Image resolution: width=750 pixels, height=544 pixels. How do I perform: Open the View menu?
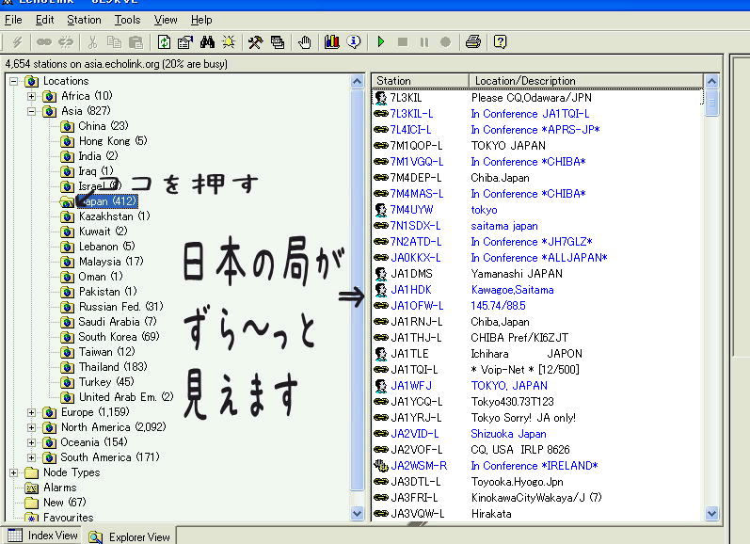[x=166, y=20]
